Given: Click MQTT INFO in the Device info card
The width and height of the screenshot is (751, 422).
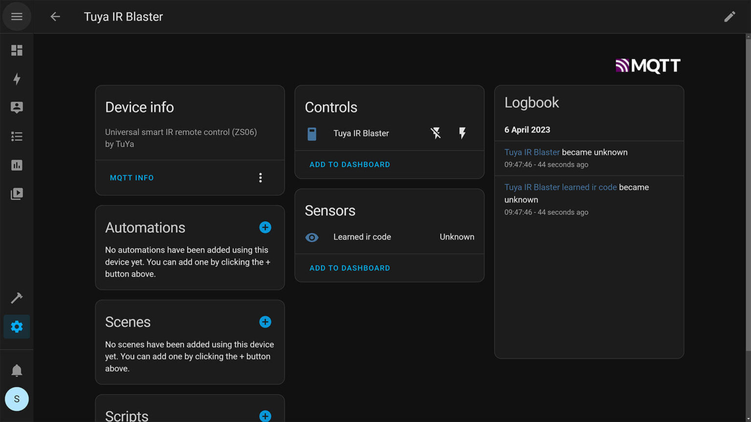Looking at the screenshot, I should click(x=132, y=177).
